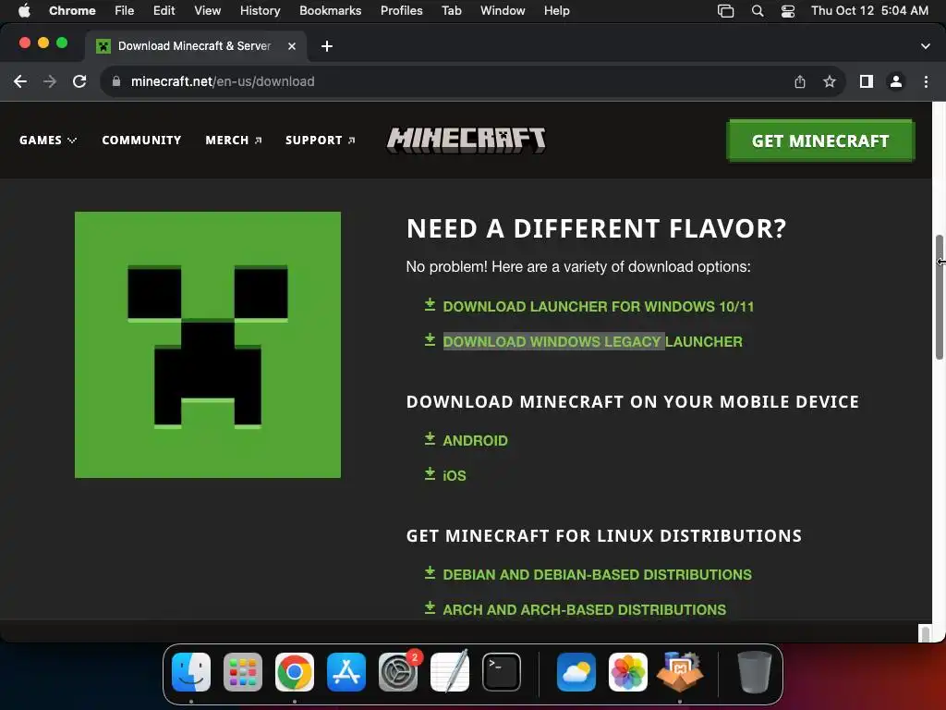
Task: Open the Chrome profile icon
Action: 896,81
